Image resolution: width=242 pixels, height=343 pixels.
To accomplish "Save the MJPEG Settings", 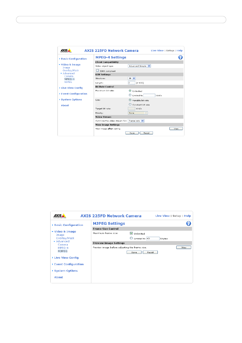I will [134, 252].
